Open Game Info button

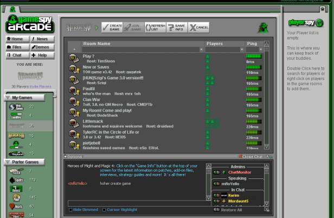coord(177,28)
